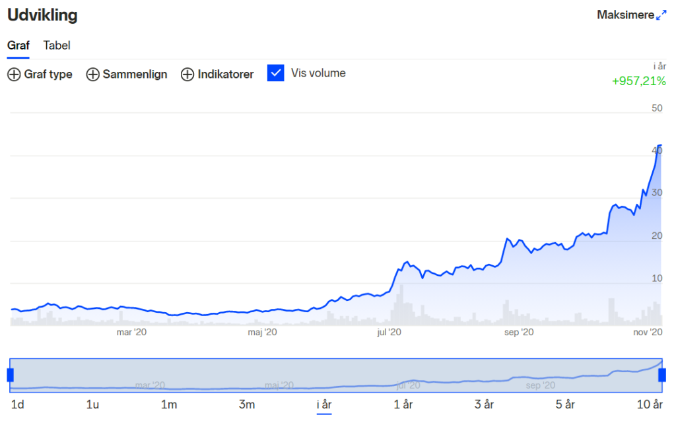Click the plus icon beside Sammenlign

[92, 75]
